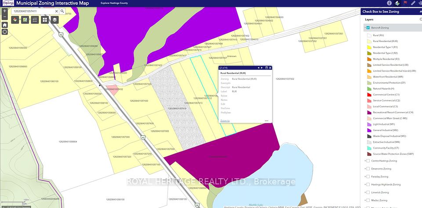Expand the Madoc Zoning layer
Image resolution: width=422 pixels, height=208 pixels.
point(365,200)
